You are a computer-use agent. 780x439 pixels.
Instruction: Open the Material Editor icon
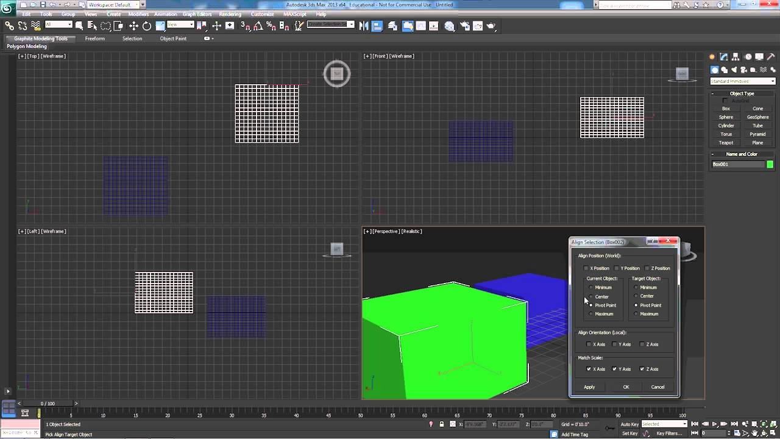450,26
